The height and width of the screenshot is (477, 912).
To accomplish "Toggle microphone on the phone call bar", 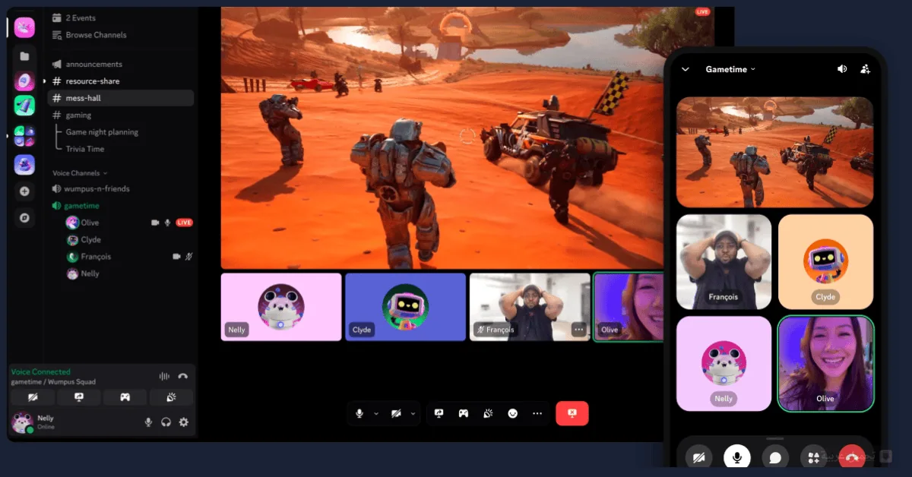I will (736, 457).
